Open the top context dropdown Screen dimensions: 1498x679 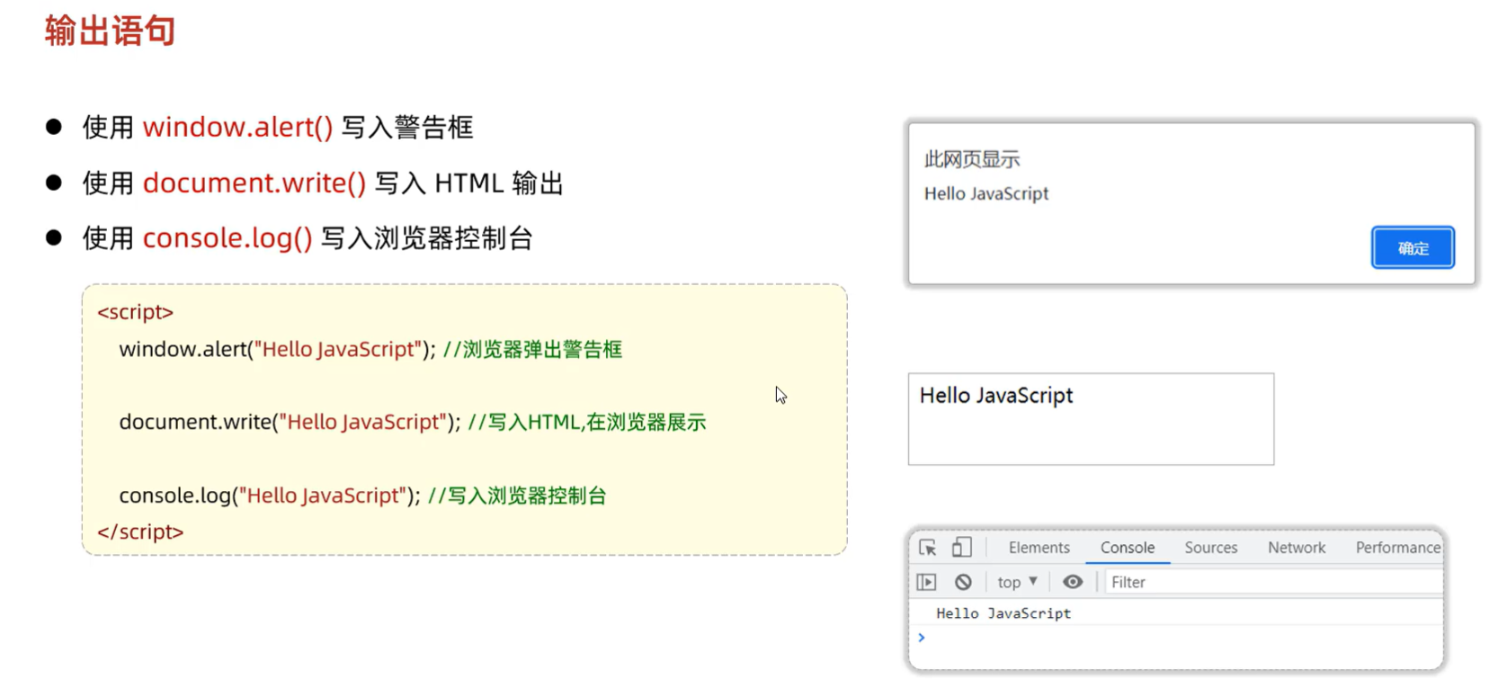click(1017, 582)
